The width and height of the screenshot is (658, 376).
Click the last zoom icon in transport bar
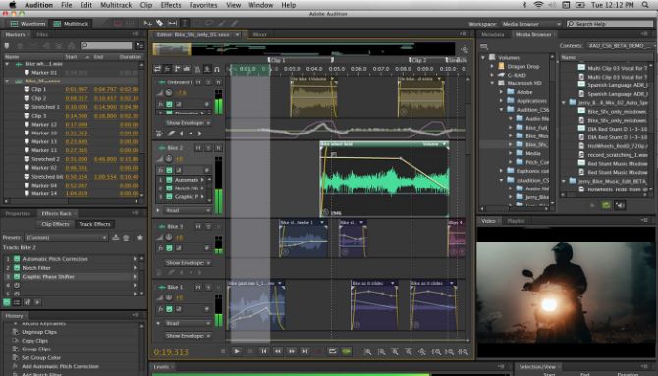[464, 352]
